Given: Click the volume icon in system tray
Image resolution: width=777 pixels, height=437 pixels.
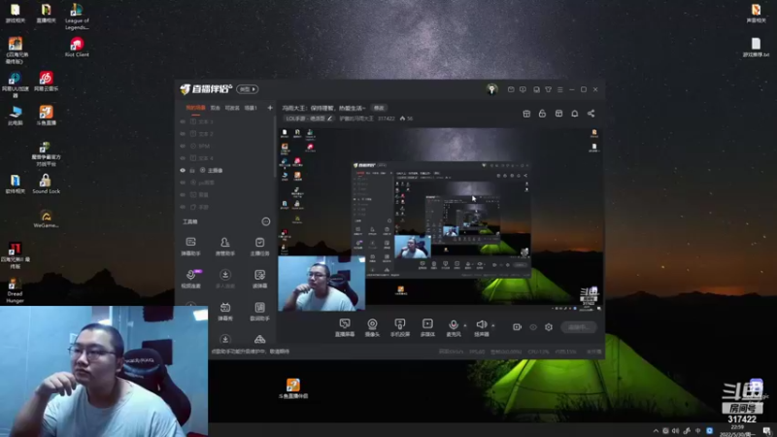Looking at the screenshot, I should tap(675, 431).
